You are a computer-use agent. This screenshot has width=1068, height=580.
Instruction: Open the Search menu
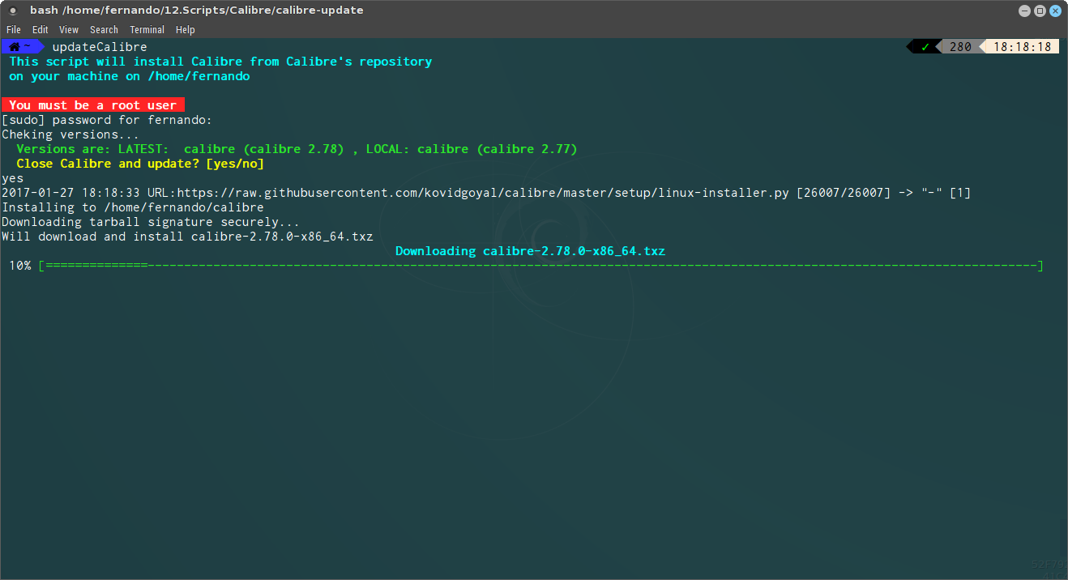pos(104,30)
